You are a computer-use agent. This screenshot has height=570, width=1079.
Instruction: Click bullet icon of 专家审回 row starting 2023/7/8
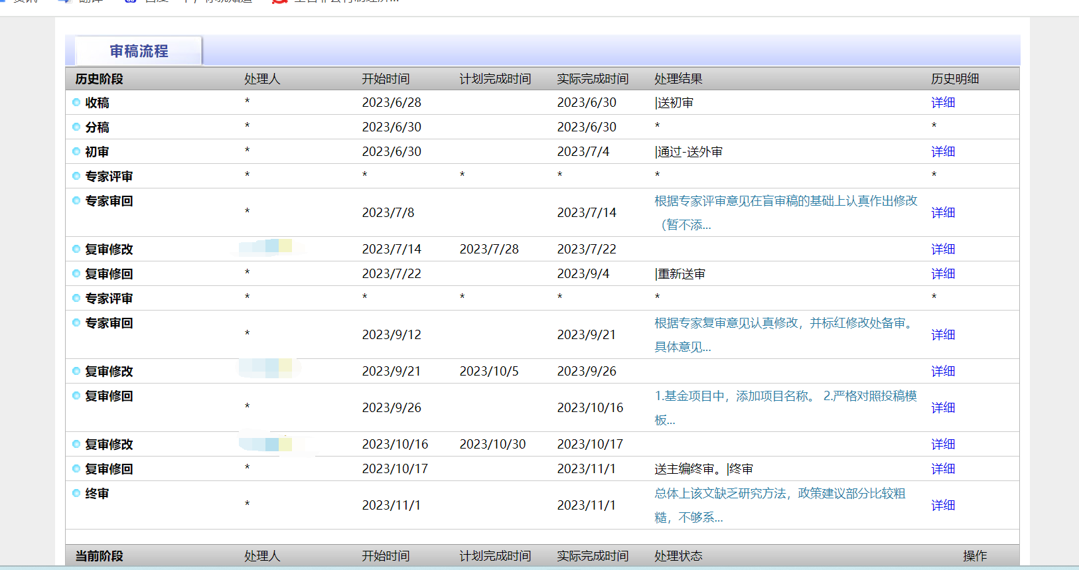click(x=76, y=200)
